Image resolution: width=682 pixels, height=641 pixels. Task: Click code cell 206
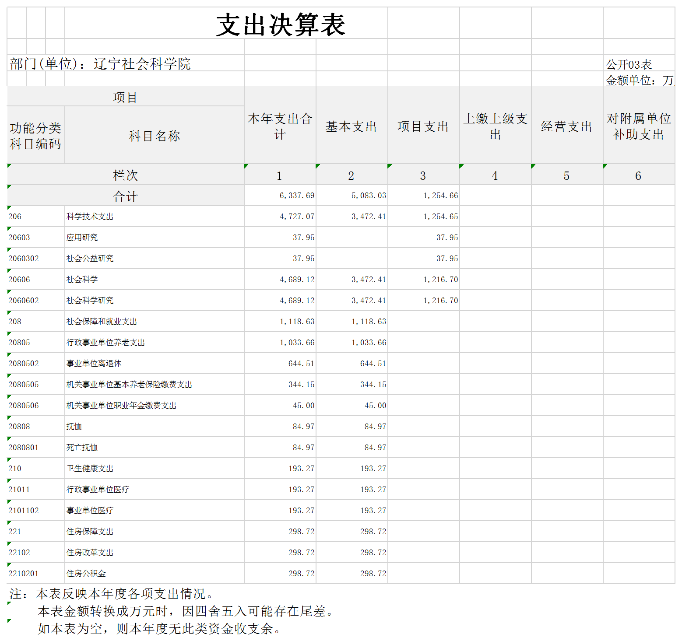pos(35,217)
